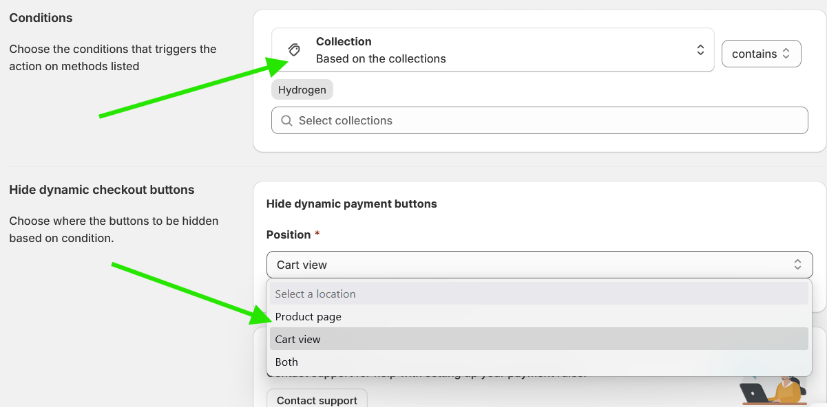Click the chevron icon beside "contains"

point(786,54)
